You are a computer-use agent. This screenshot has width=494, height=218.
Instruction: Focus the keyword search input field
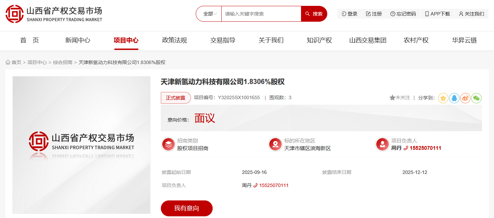coord(261,14)
